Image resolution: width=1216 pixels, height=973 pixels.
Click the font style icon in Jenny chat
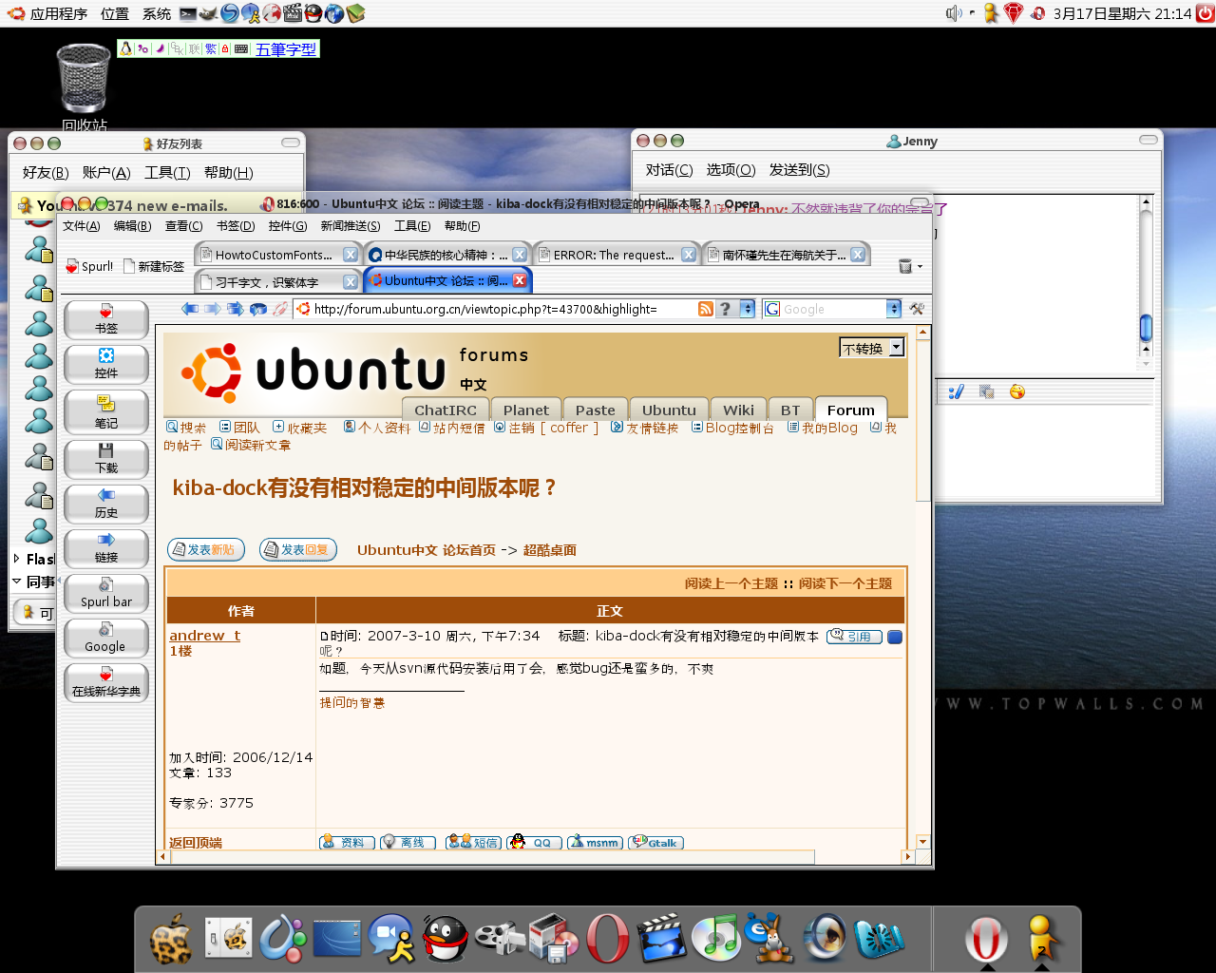coord(956,391)
